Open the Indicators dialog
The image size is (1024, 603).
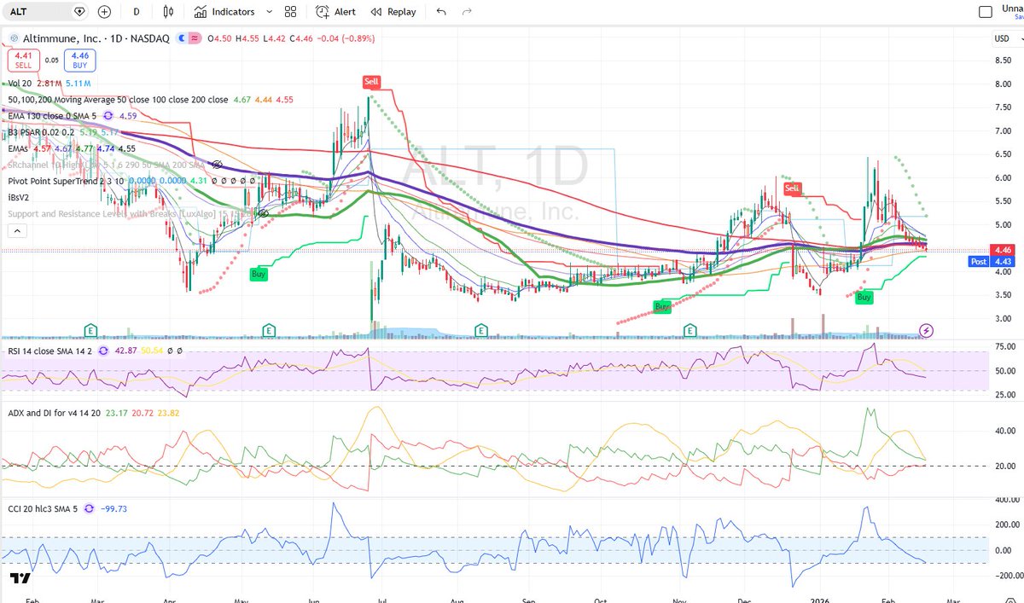point(224,12)
